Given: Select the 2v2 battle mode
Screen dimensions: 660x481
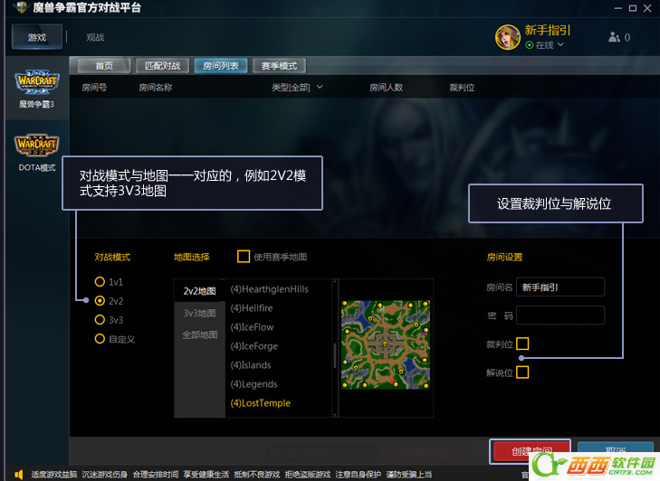Looking at the screenshot, I should click(100, 300).
